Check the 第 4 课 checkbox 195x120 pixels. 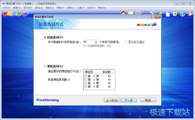pyautogui.click(x=86, y=87)
